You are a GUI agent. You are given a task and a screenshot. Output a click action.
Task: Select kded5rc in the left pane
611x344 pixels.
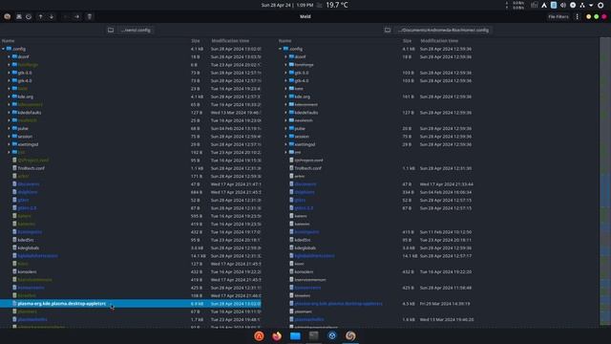point(26,240)
